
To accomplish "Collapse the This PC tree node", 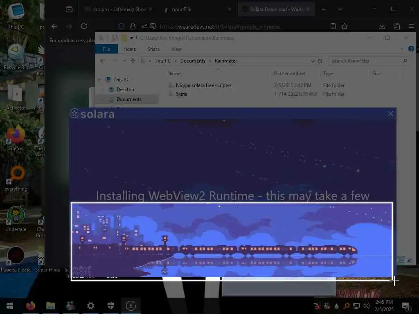I will [99, 80].
